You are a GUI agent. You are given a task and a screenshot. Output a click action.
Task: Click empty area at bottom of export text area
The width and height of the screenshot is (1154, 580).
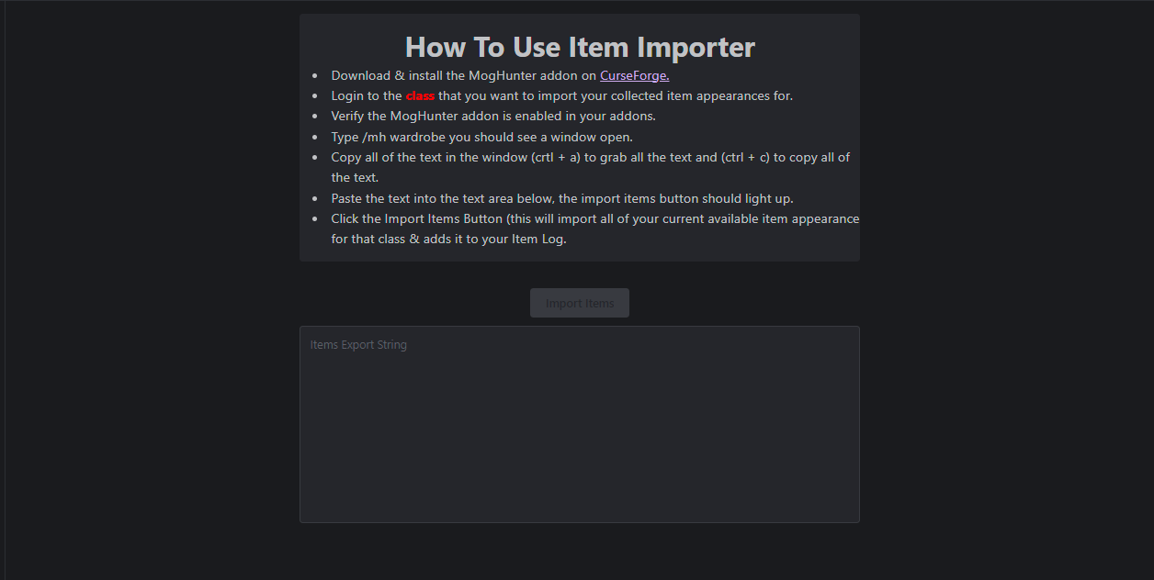pos(580,496)
